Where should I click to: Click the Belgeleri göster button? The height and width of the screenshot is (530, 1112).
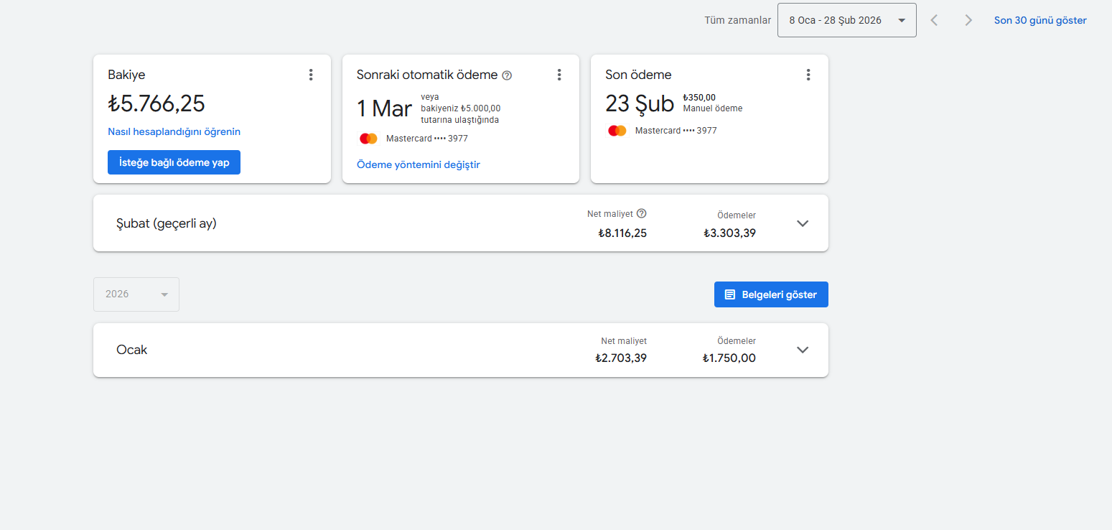pyautogui.click(x=771, y=294)
